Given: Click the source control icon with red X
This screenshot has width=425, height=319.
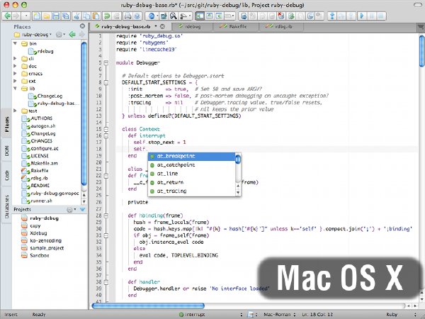Looking at the screenshot, I should 280,16.
